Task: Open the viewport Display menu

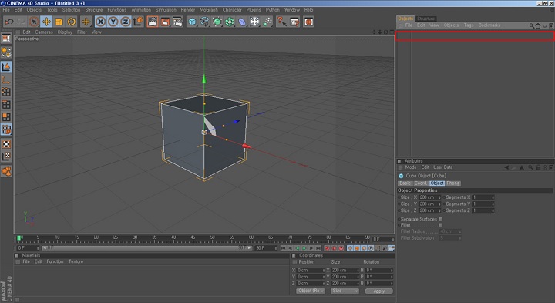Action: [65, 32]
